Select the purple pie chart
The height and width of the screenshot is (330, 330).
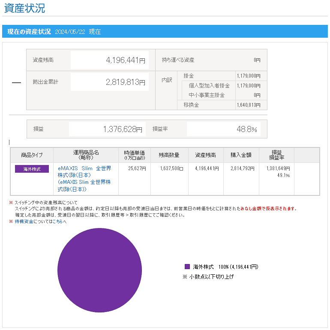[x=99, y=270]
